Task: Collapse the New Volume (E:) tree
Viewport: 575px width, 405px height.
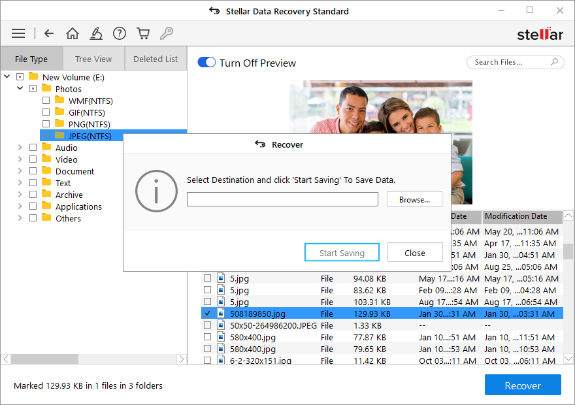Action: pyautogui.click(x=7, y=76)
